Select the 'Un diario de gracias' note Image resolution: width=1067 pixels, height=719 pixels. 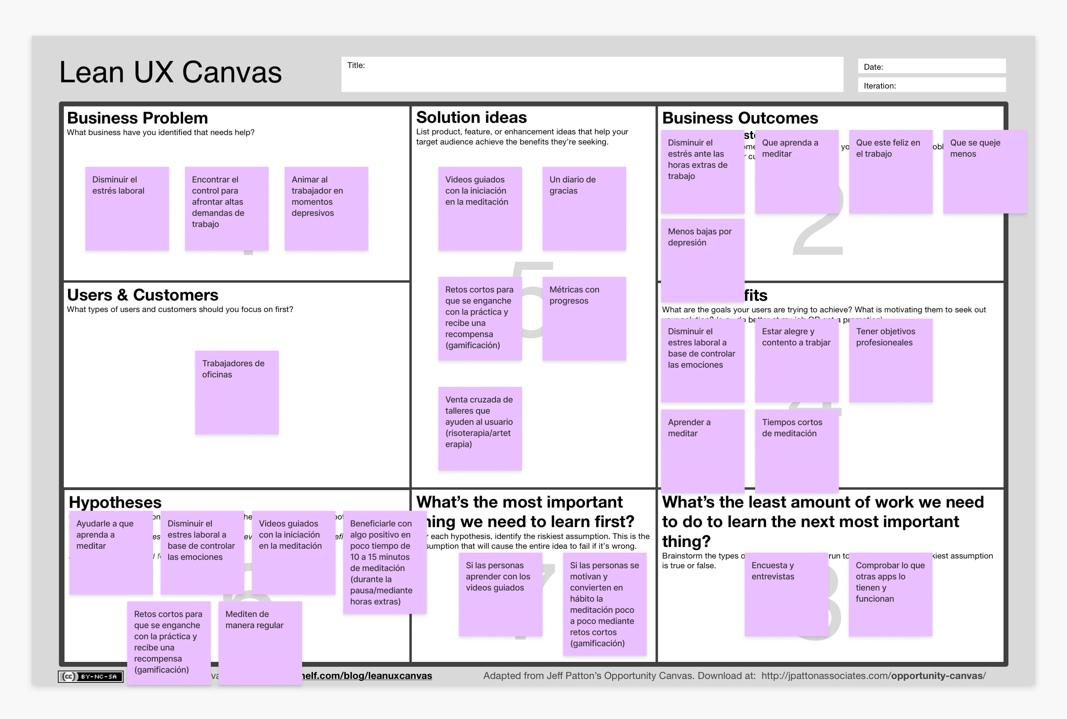[x=584, y=209]
